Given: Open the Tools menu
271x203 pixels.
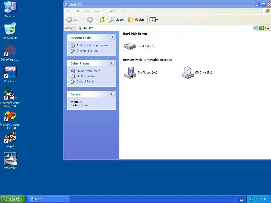Looking at the screenshot, I should click(113, 11).
